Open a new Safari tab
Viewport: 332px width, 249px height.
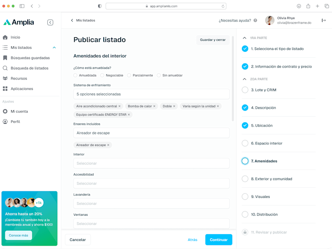pos(317,6)
